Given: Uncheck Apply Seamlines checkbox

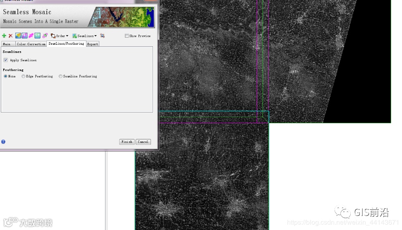Looking at the screenshot, I should pyautogui.click(x=6, y=60).
